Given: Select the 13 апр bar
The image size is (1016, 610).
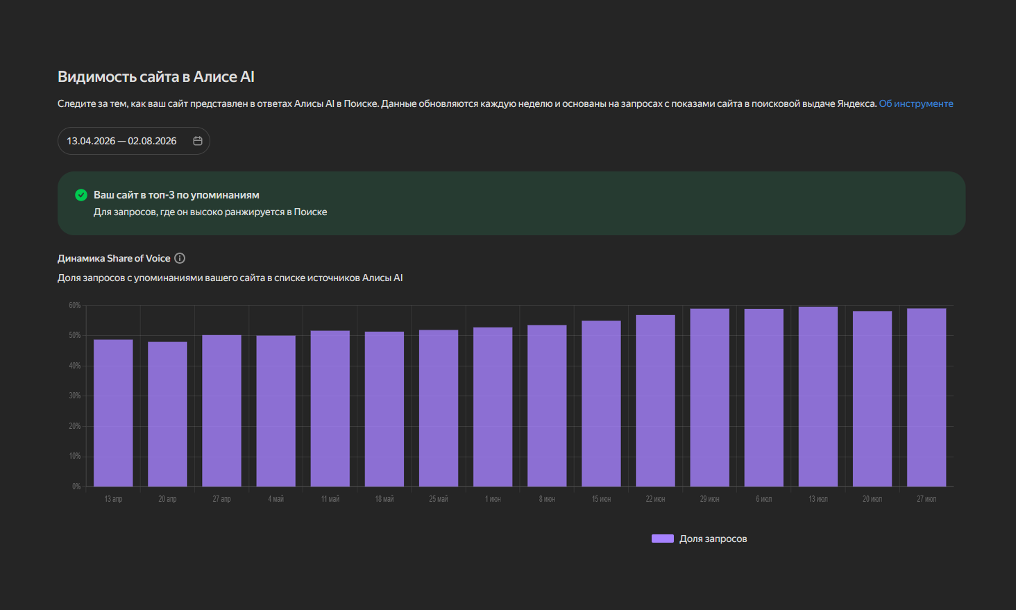Looking at the screenshot, I should click(x=113, y=413).
